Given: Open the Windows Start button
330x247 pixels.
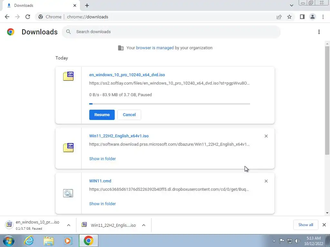Looking at the screenshot, I should 9,241.
